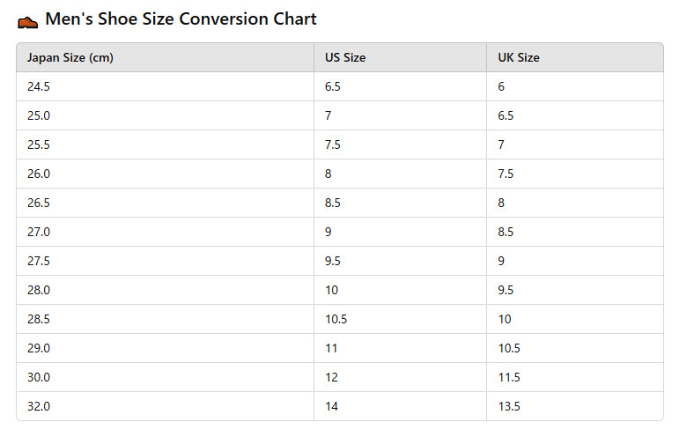Click US size 10.5 cell
Screen dimensions: 694x437
coord(400,319)
